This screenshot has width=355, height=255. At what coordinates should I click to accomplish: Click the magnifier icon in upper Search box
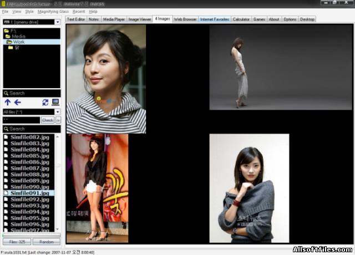[6, 93]
